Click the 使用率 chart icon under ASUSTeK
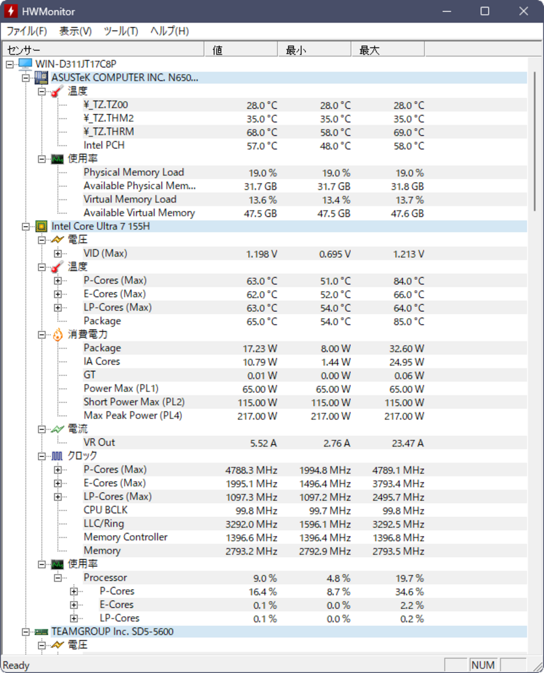Screen dimensions: 544x673 [x=57, y=159]
